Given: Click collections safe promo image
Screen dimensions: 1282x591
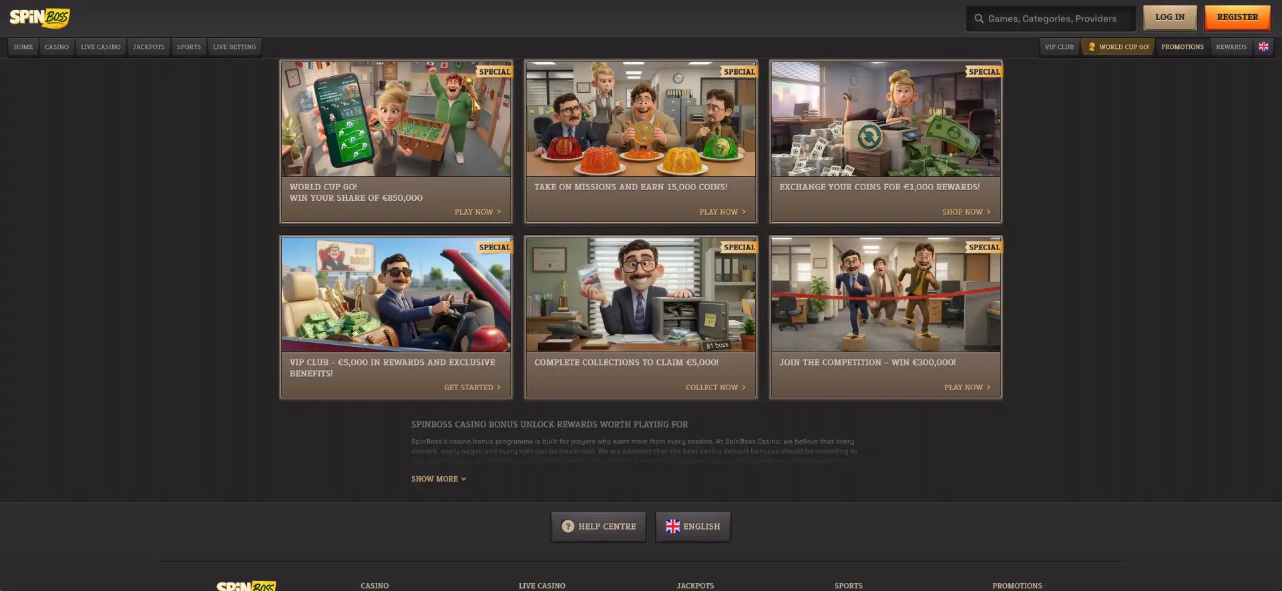Looking at the screenshot, I should tap(641, 294).
